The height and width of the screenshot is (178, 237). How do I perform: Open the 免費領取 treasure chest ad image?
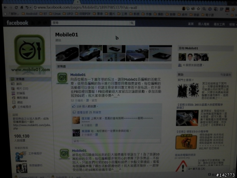tap(186, 142)
